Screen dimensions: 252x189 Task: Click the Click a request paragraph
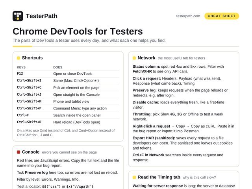point(177,81)
